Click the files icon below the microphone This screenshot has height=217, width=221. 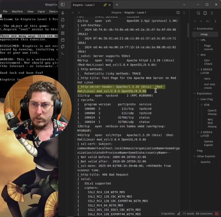[x=63, y=20]
